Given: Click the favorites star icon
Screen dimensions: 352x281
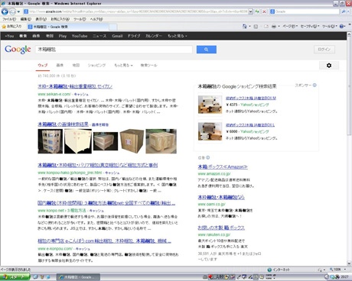Looking at the screenshot, I should coord(4,27).
